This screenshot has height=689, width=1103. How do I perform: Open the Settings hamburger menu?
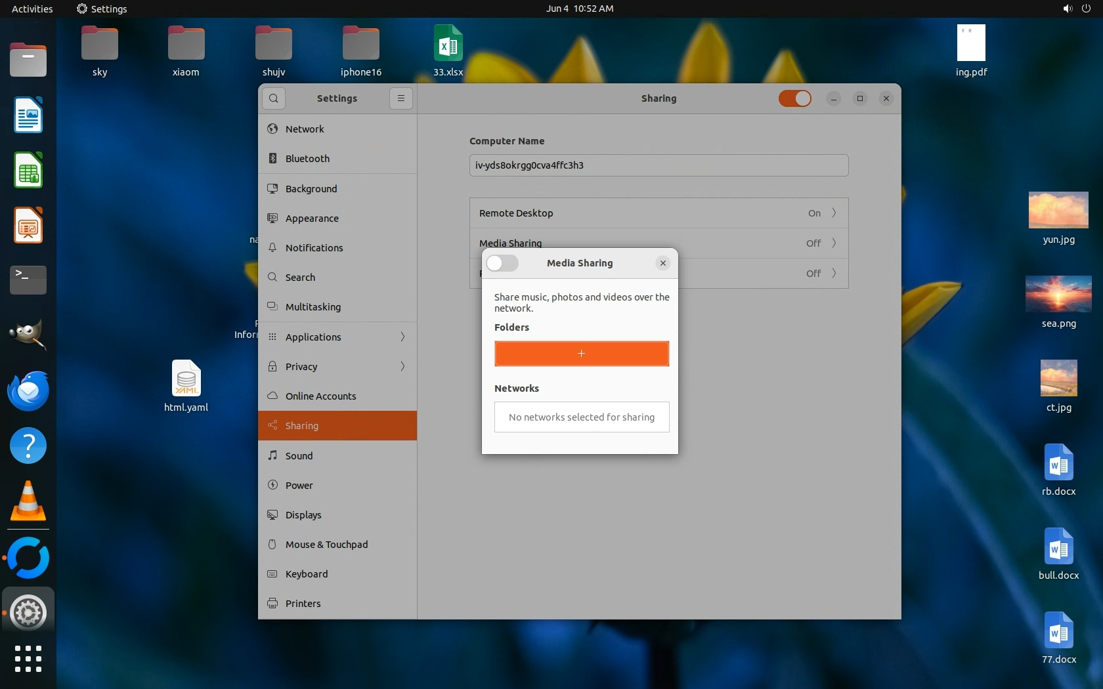tap(400, 98)
